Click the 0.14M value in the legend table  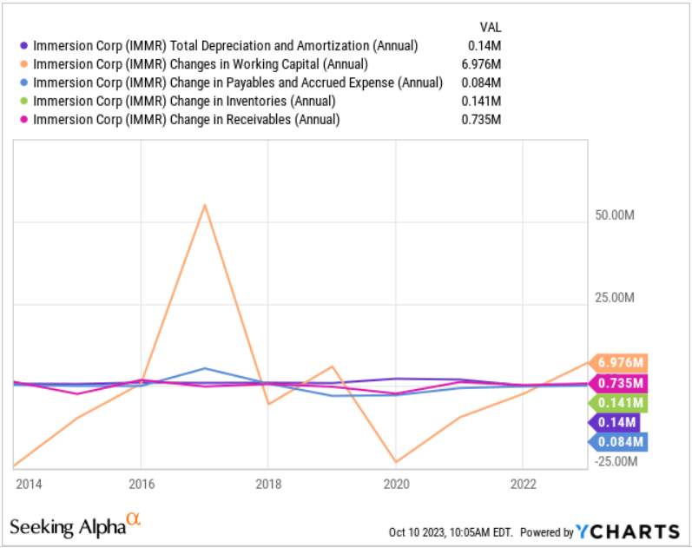coord(484,45)
